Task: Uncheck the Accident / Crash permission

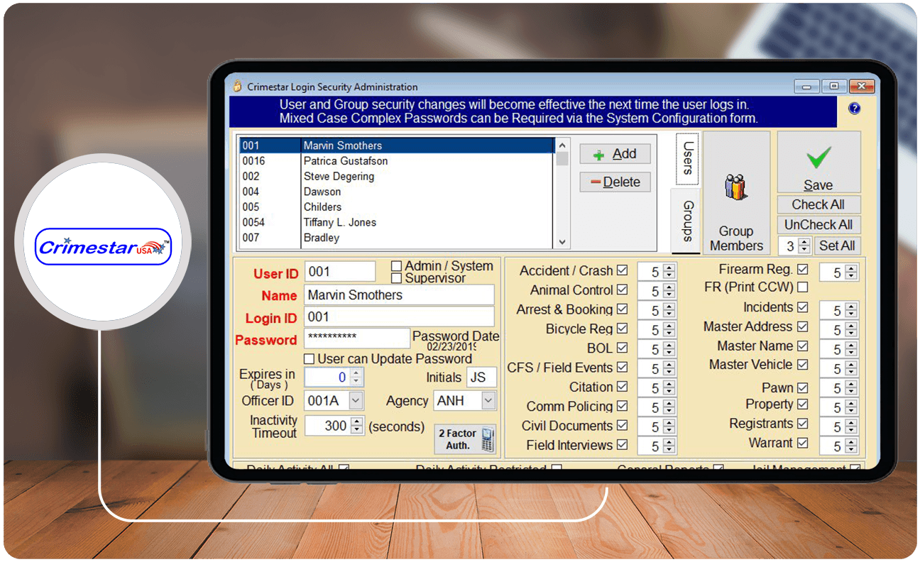Action: [x=623, y=270]
